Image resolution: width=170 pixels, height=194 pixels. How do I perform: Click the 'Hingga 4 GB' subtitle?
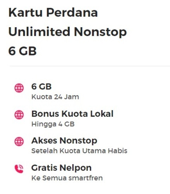[53, 124]
